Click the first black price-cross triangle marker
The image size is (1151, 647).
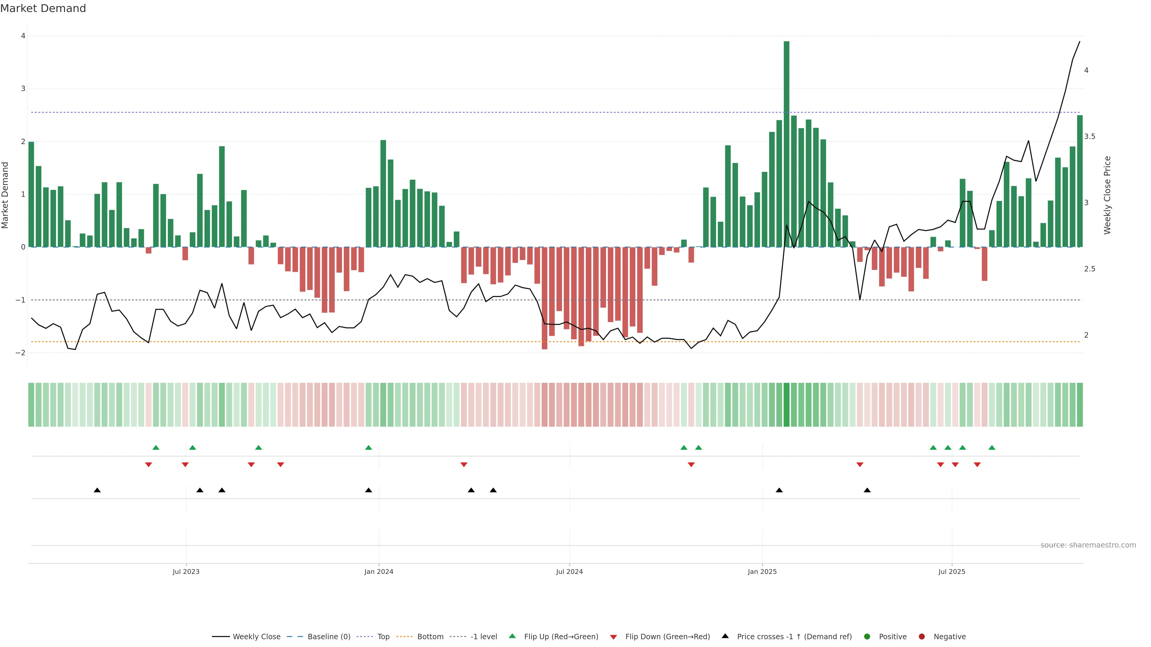pyautogui.click(x=97, y=490)
